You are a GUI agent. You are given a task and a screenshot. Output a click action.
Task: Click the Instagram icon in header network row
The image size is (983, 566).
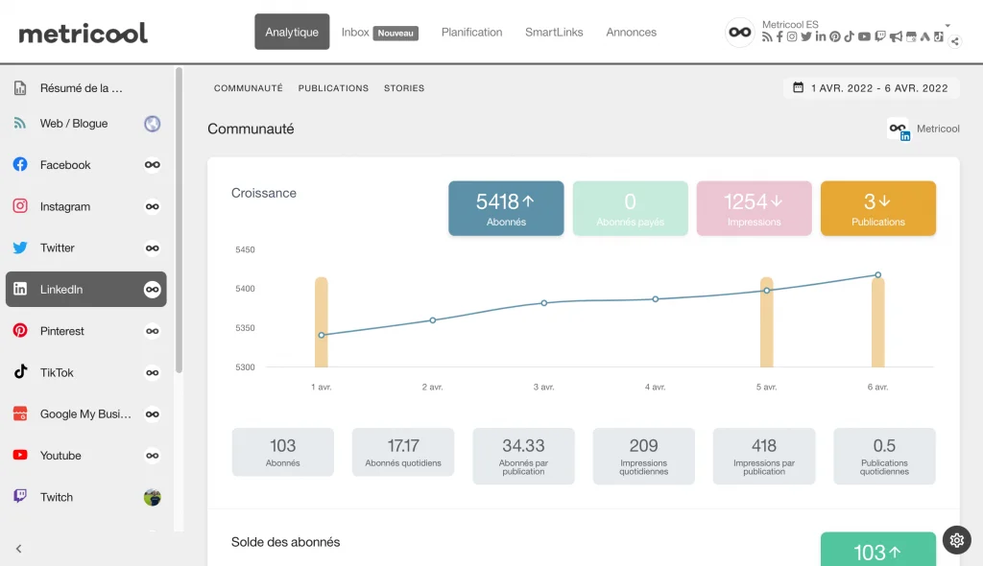tap(792, 37)
